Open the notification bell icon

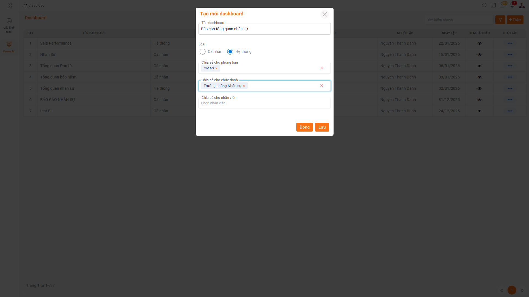[x=512, y=5]
